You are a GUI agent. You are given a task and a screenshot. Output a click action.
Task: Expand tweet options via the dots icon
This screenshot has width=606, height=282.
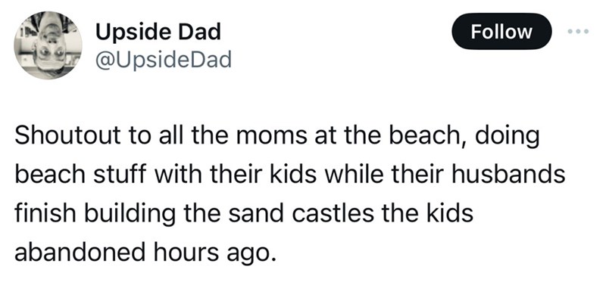point(579,32)
